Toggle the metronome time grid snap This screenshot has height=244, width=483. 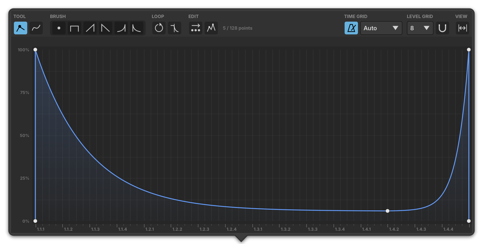pos(351,28)
